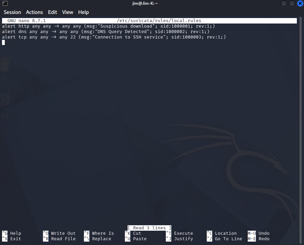This screenshot has height=245, width=304.
Task: Click the ^C Location shortcut
Action: click(x=221, y=233)
